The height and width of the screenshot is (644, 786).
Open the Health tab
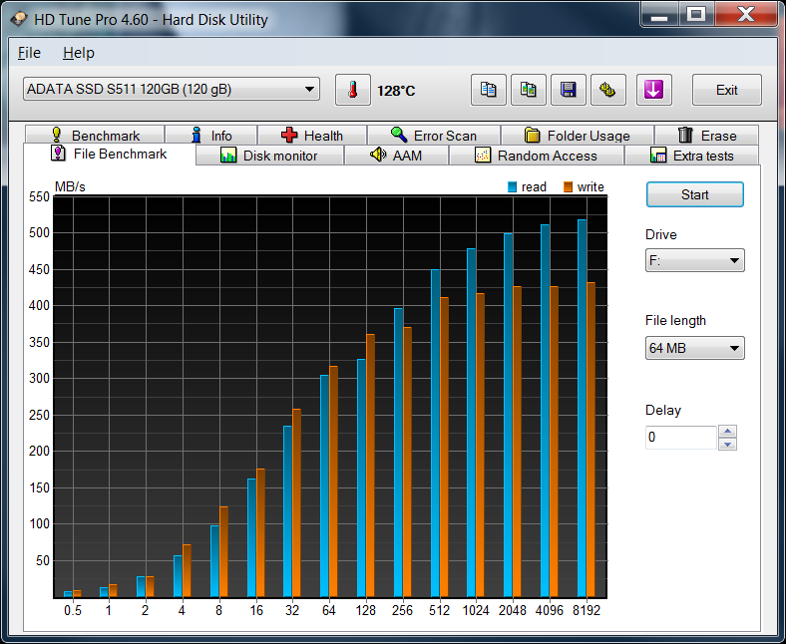pyautogui.click(x=311, y=136)
